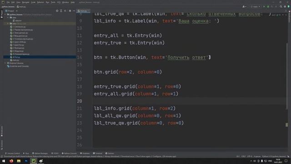Open the Refactor menu
Viewport: 291px width, 164px height.
[x=40, y=2]
